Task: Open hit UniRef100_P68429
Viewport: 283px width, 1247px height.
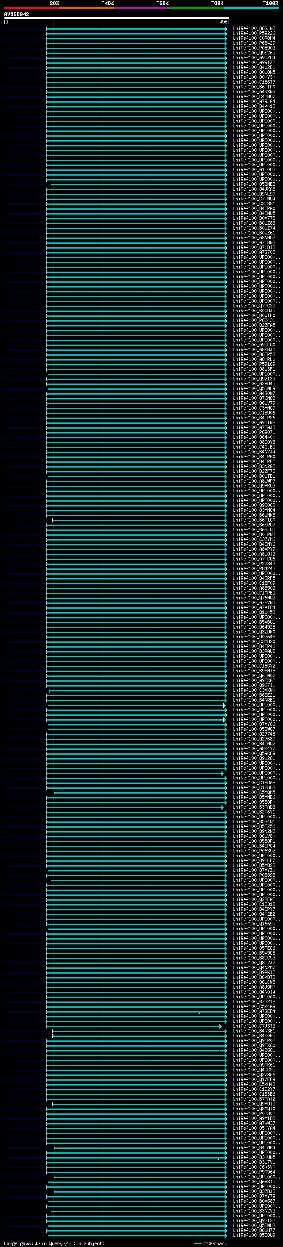Action: coord(254,43)
